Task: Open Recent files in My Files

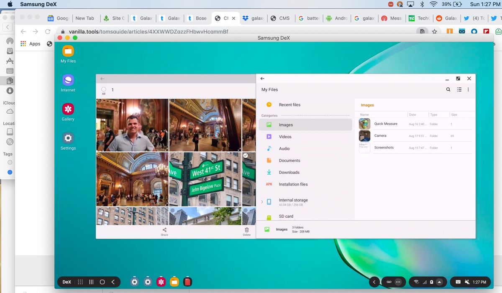Action: pyautogui.click(x=289, y=105)
